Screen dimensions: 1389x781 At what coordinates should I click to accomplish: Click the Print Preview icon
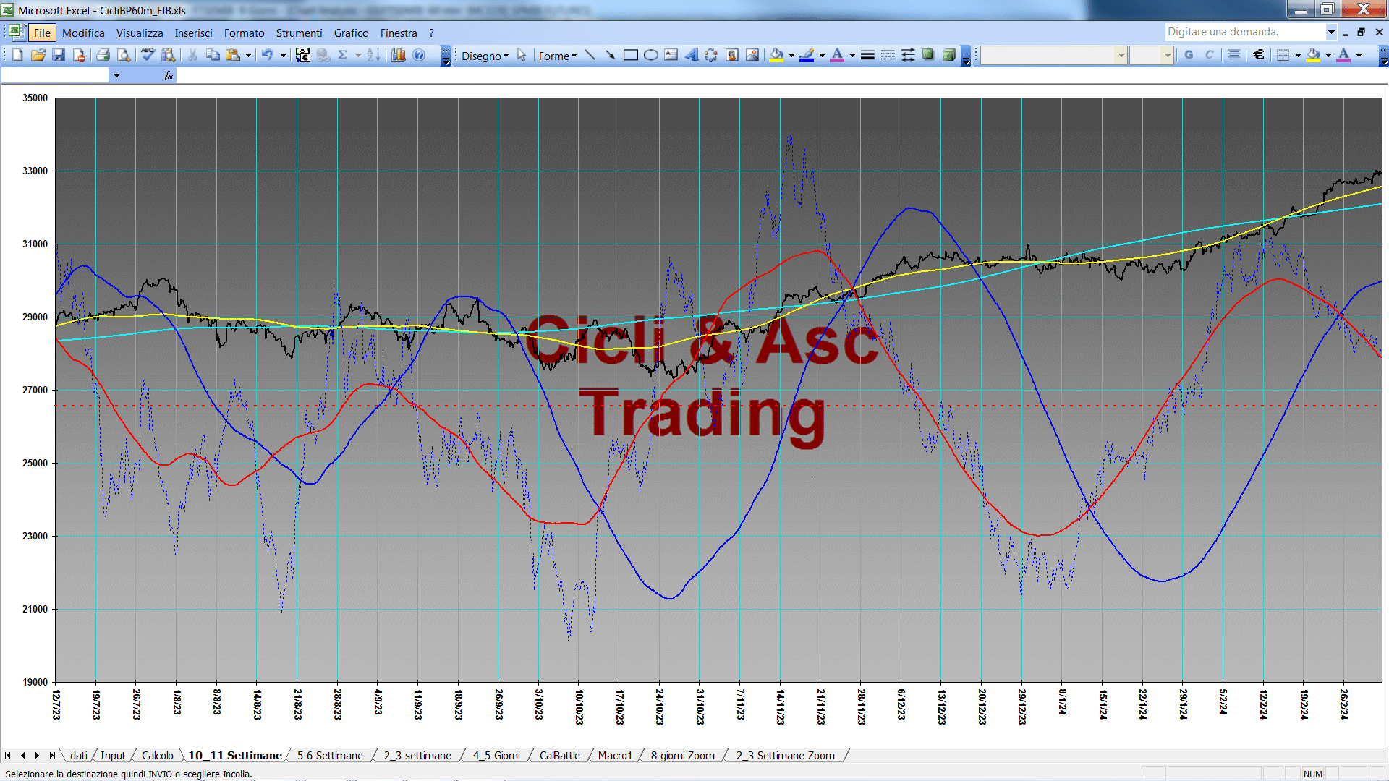124,55
